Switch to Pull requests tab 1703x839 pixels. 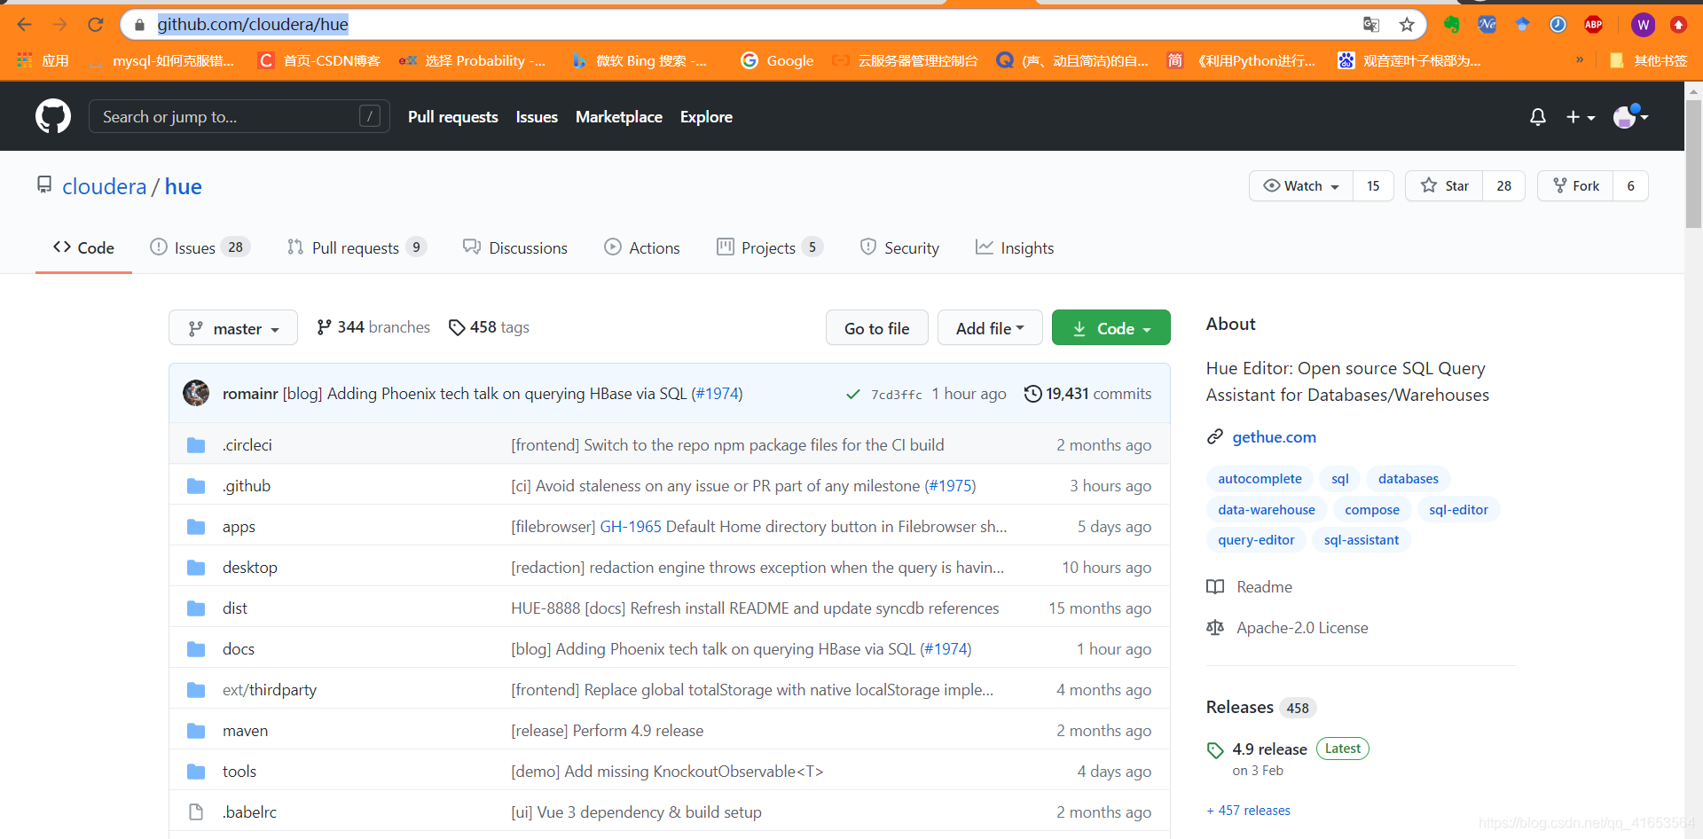[357, 247]
